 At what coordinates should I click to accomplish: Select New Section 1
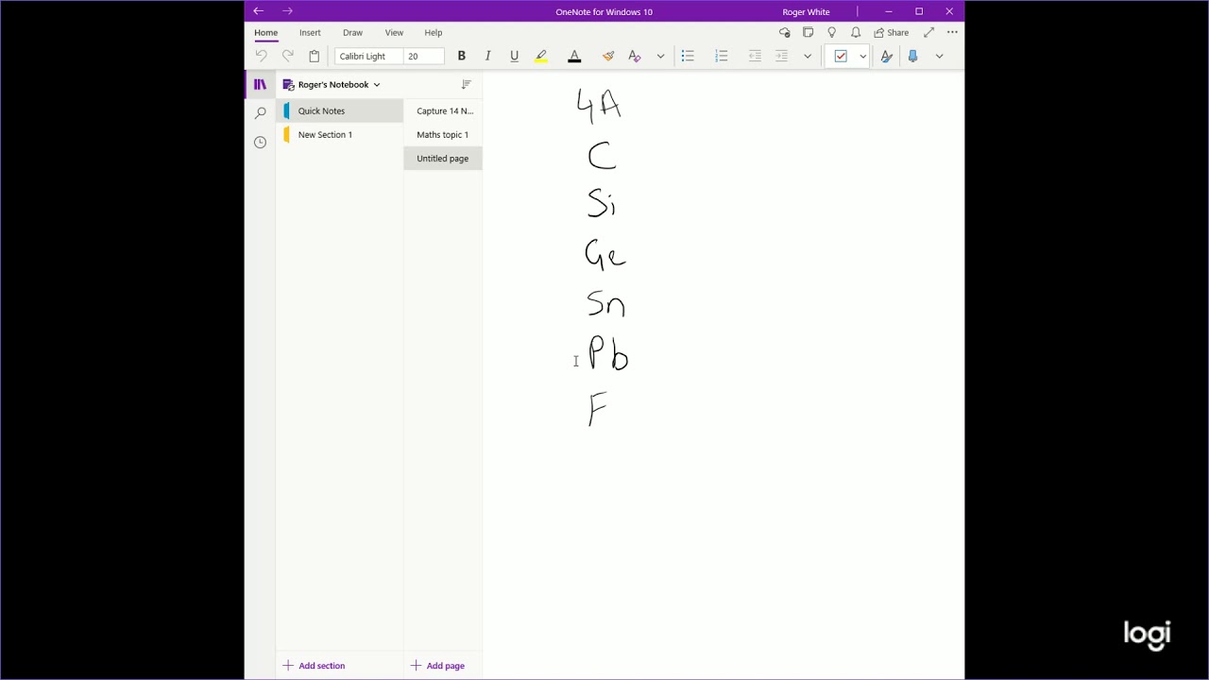[340, 135]
